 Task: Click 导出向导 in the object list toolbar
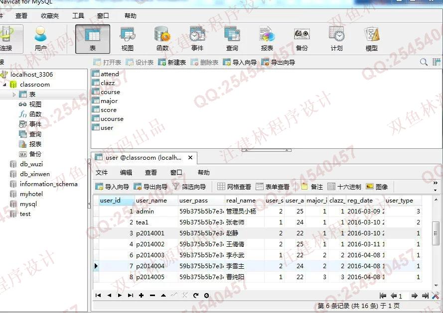(278, 62)
